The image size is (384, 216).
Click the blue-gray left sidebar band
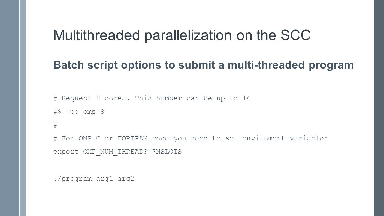tap(10, 108)
